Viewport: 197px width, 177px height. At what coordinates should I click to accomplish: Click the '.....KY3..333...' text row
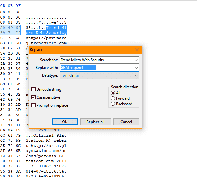click(46, 130)
